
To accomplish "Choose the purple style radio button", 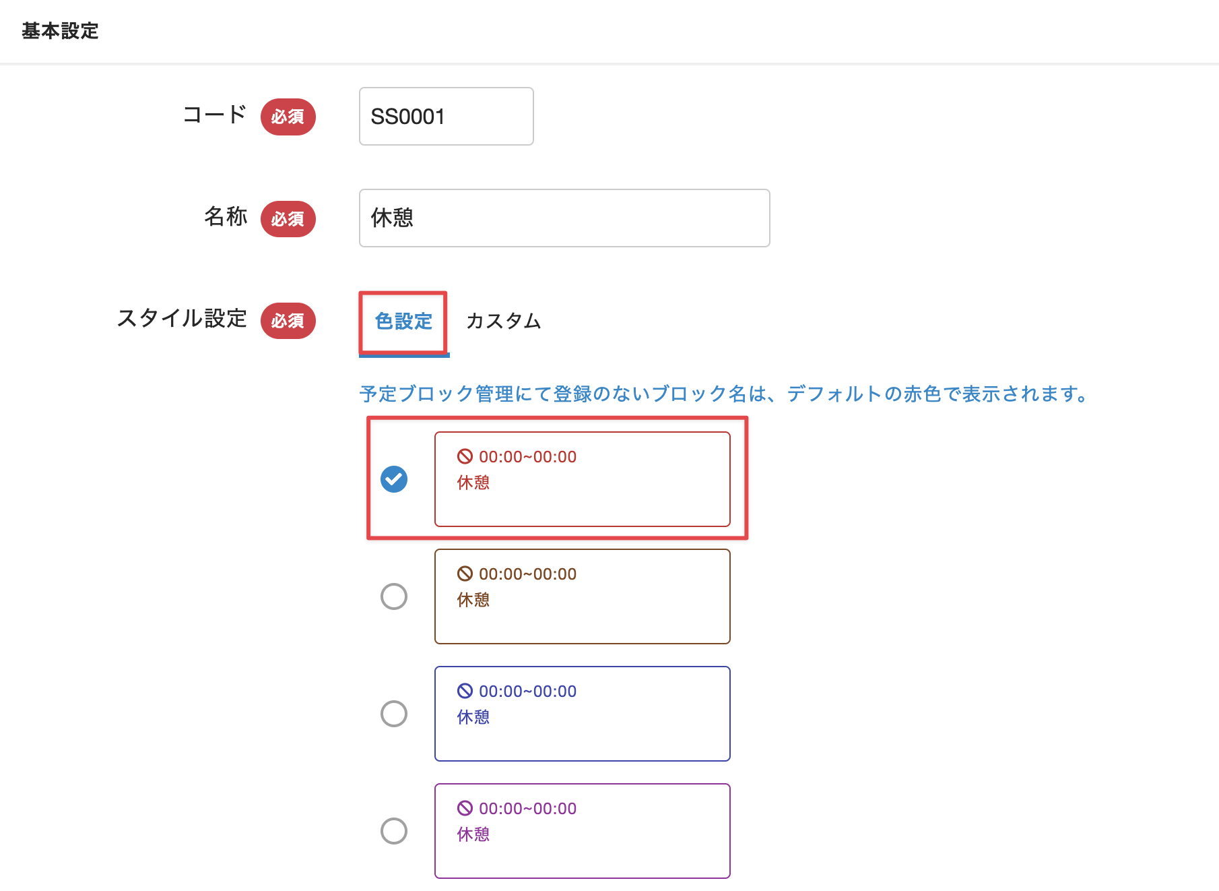I will click(x=394, y=831).
